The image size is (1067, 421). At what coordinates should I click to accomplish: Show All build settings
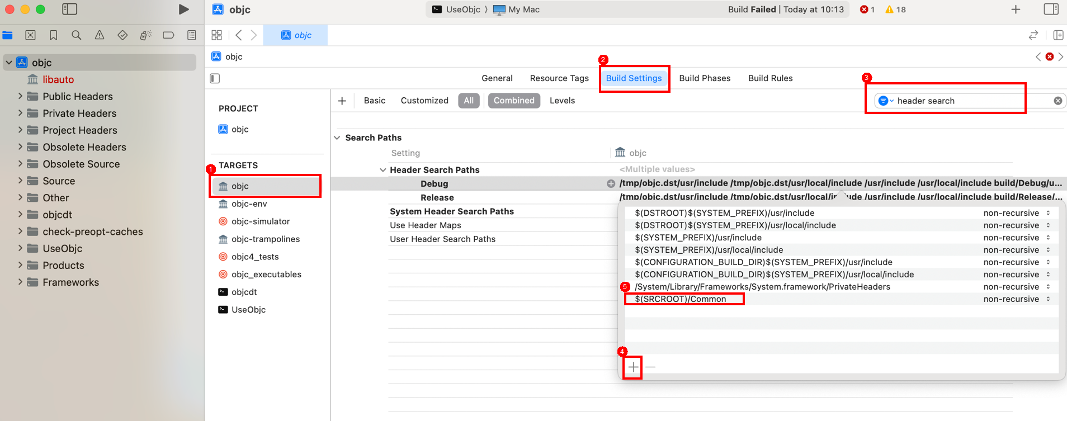point(469,101)
